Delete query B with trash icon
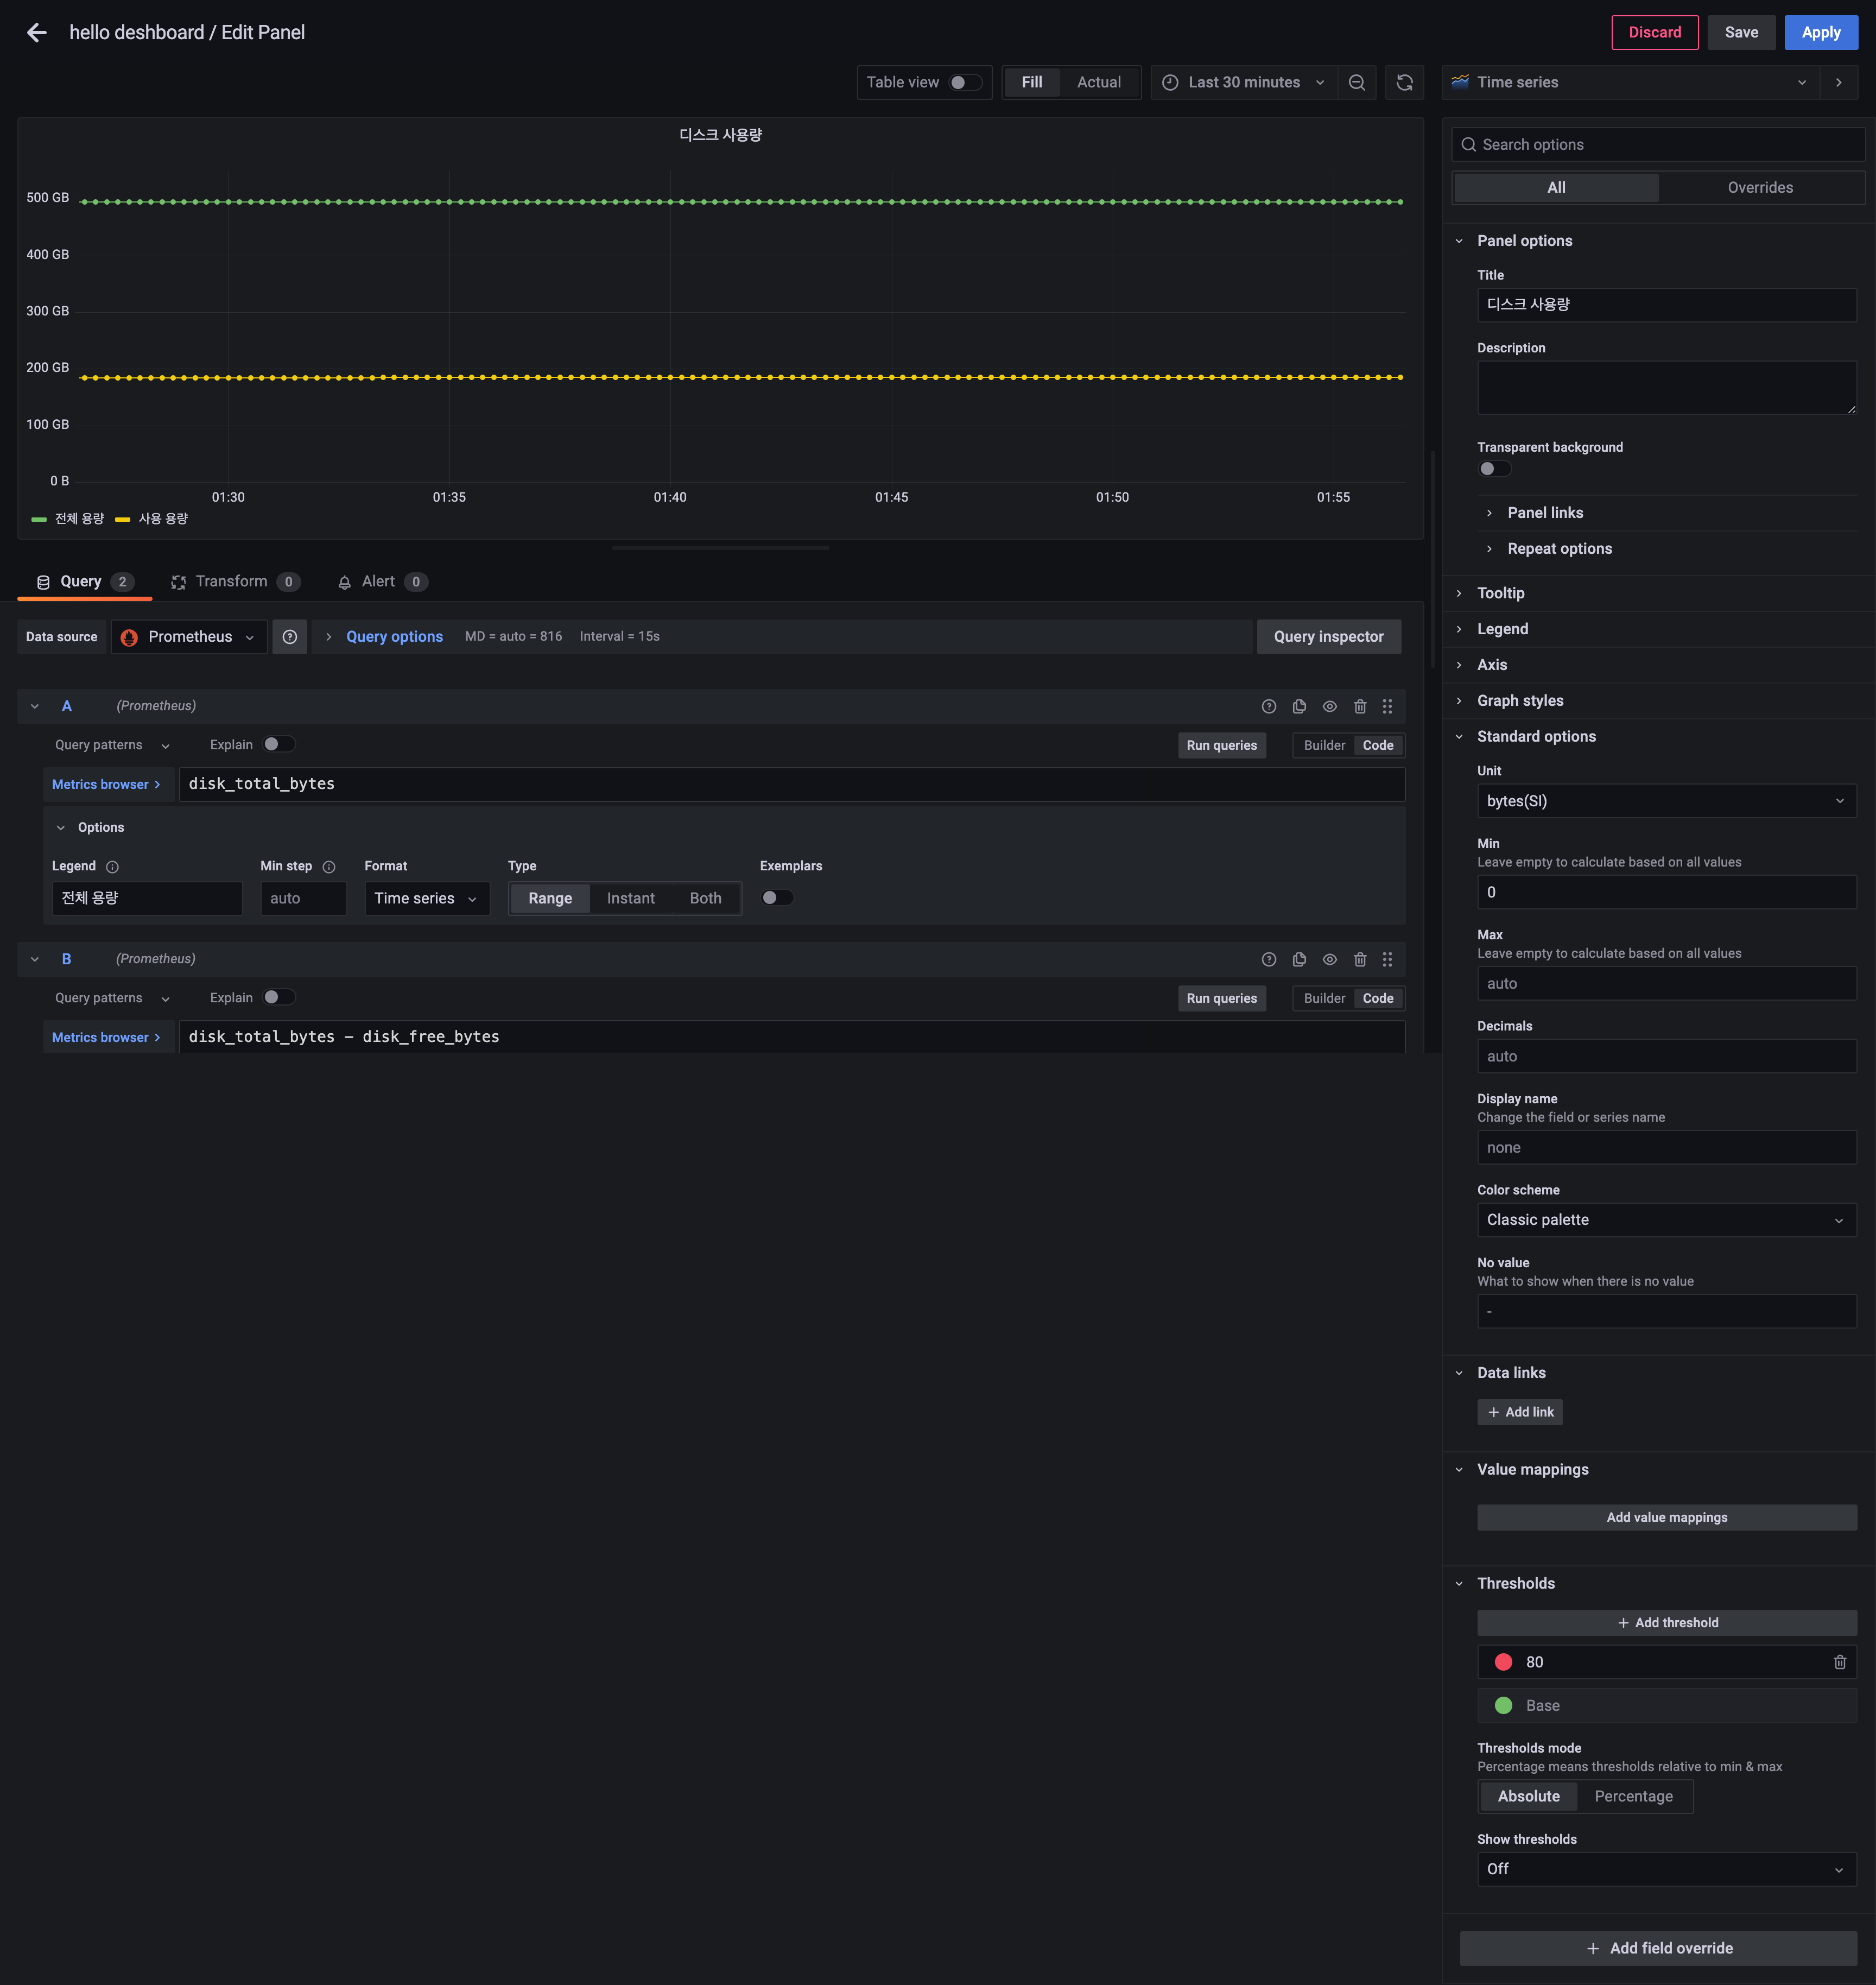Image resolution: width=1876 pixels, height=1985 pixels. 1359,959
